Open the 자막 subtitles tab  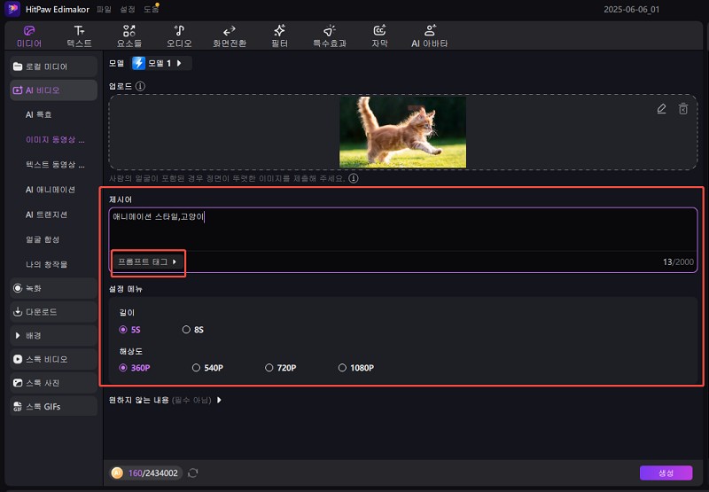coord(379,36)
